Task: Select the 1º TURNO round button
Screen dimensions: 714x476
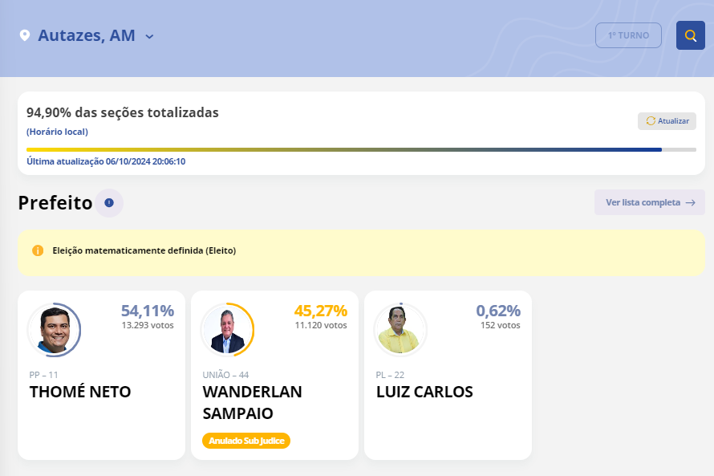Action: tap(628, 35)
